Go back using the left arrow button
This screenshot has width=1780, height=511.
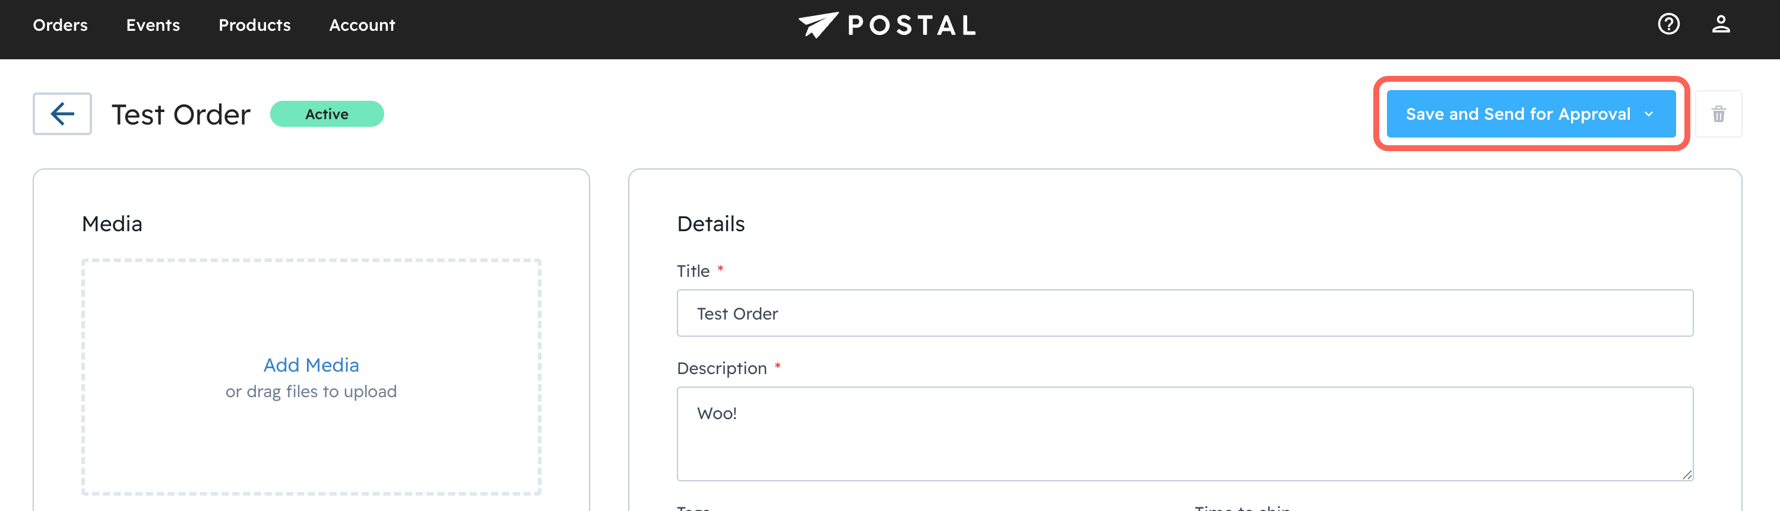62,114
